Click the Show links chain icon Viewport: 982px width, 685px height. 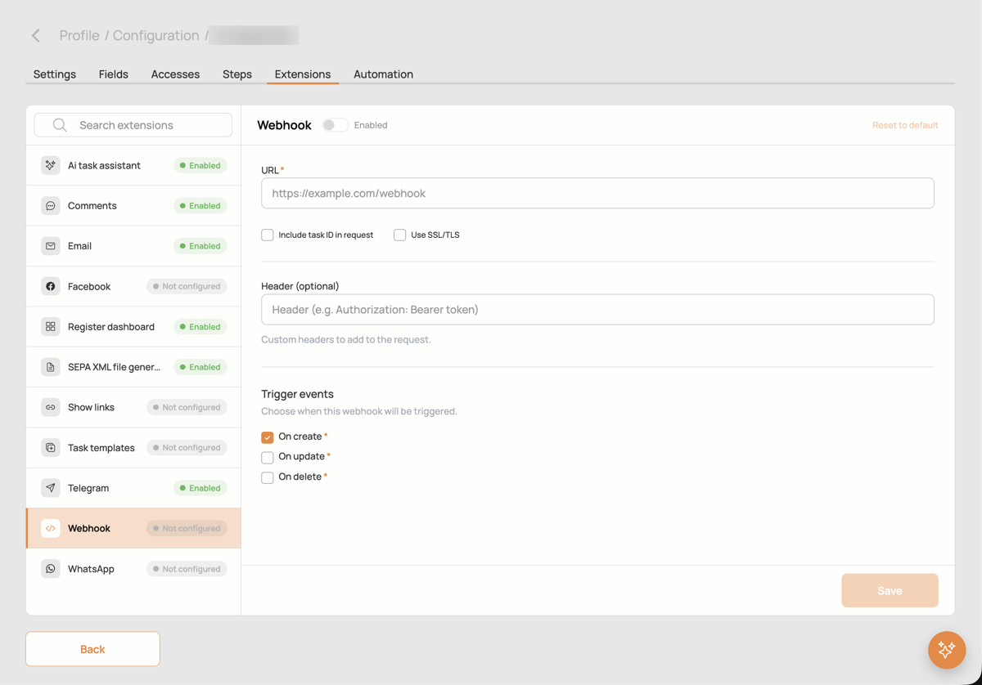51,407
